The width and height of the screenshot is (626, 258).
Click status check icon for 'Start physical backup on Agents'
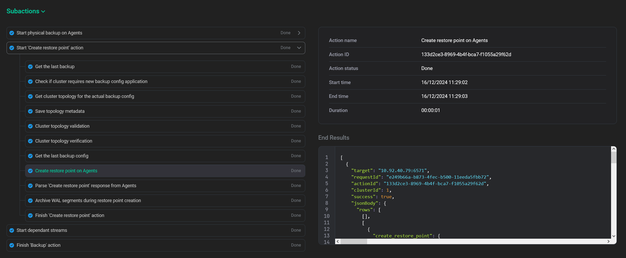tap(12, 33)
